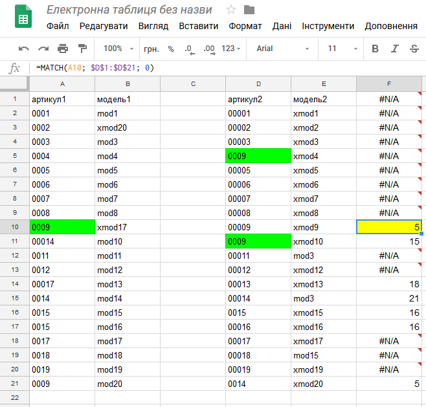Click the Print icon

pos(63,49)
